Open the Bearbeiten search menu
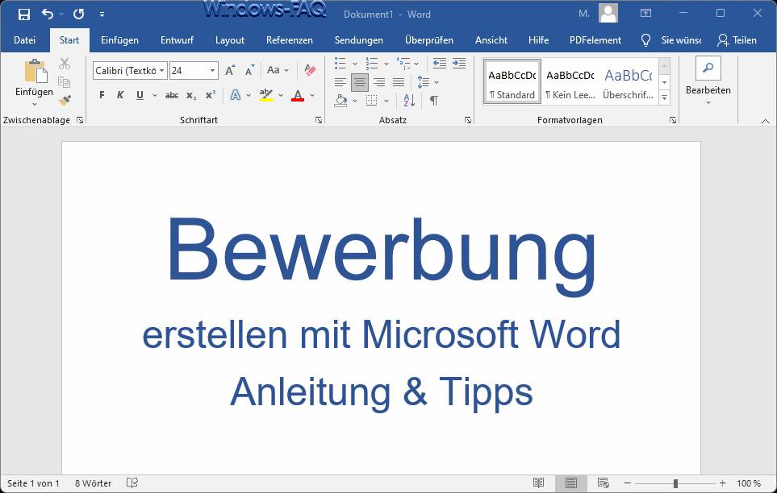Viewport: 777px width, 493px height. (x=708, y=81)
